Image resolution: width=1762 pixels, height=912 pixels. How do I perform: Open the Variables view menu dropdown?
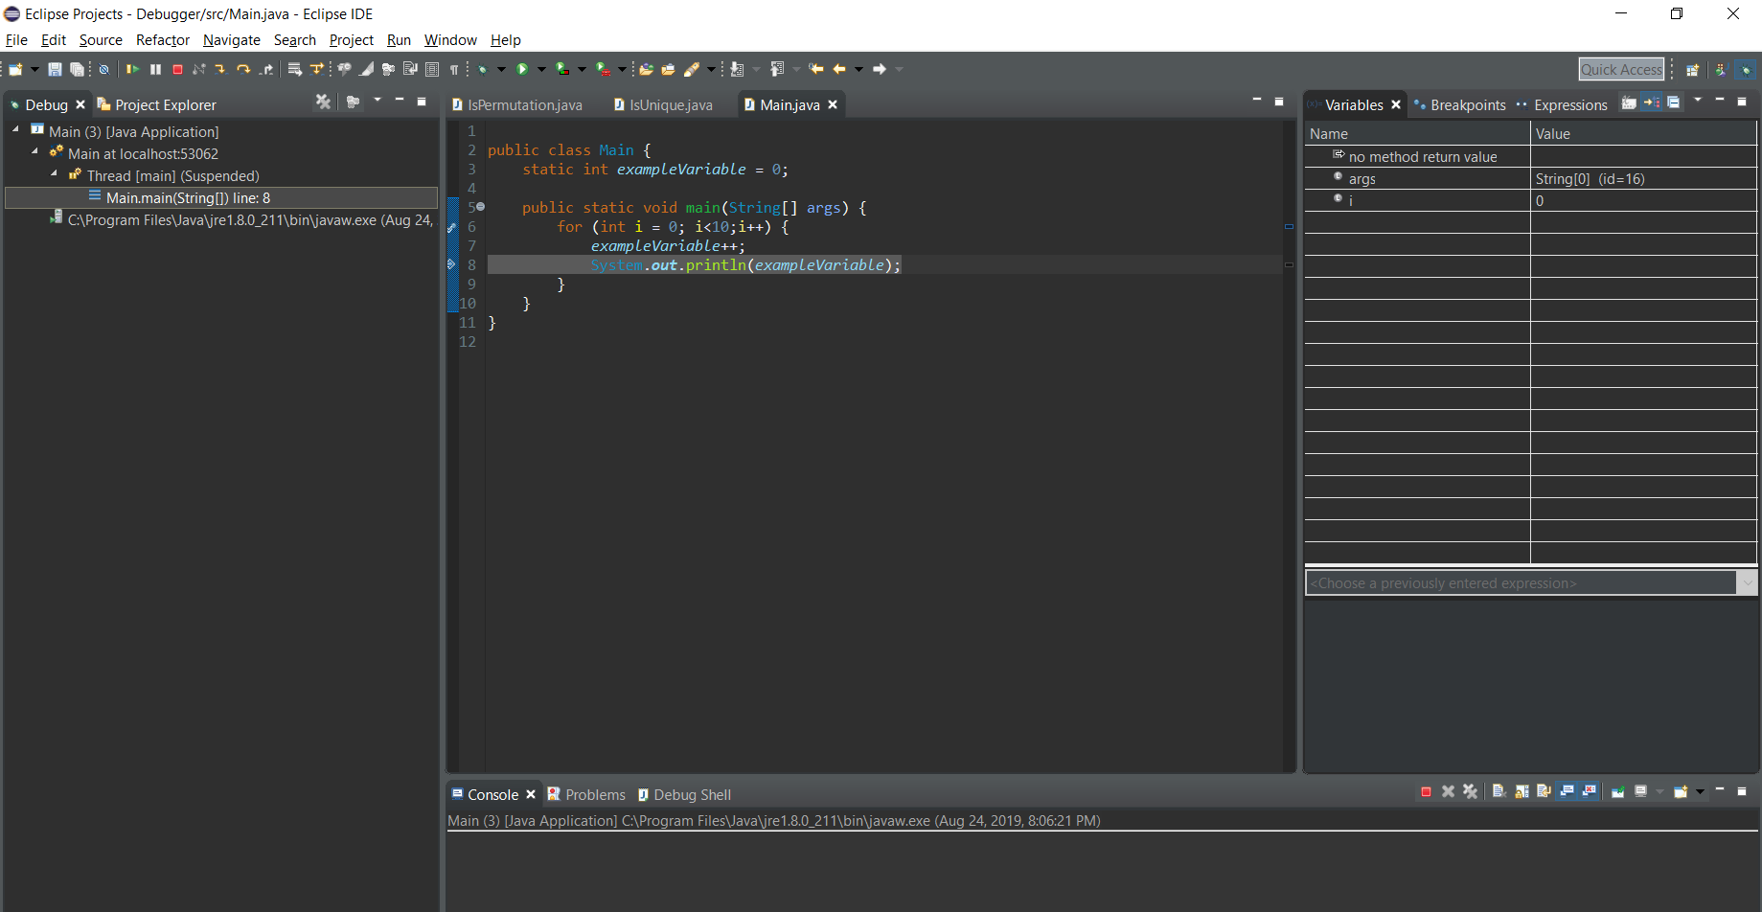pyautogui.click(x=1698, y=100)
